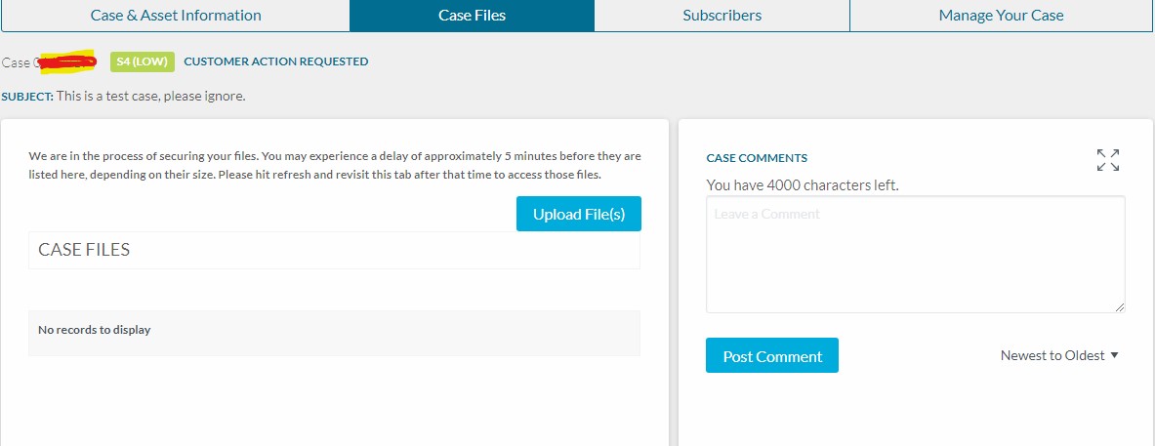Switch to Case & Asset Information tab

pyautogui.click(x=176, y=16)
